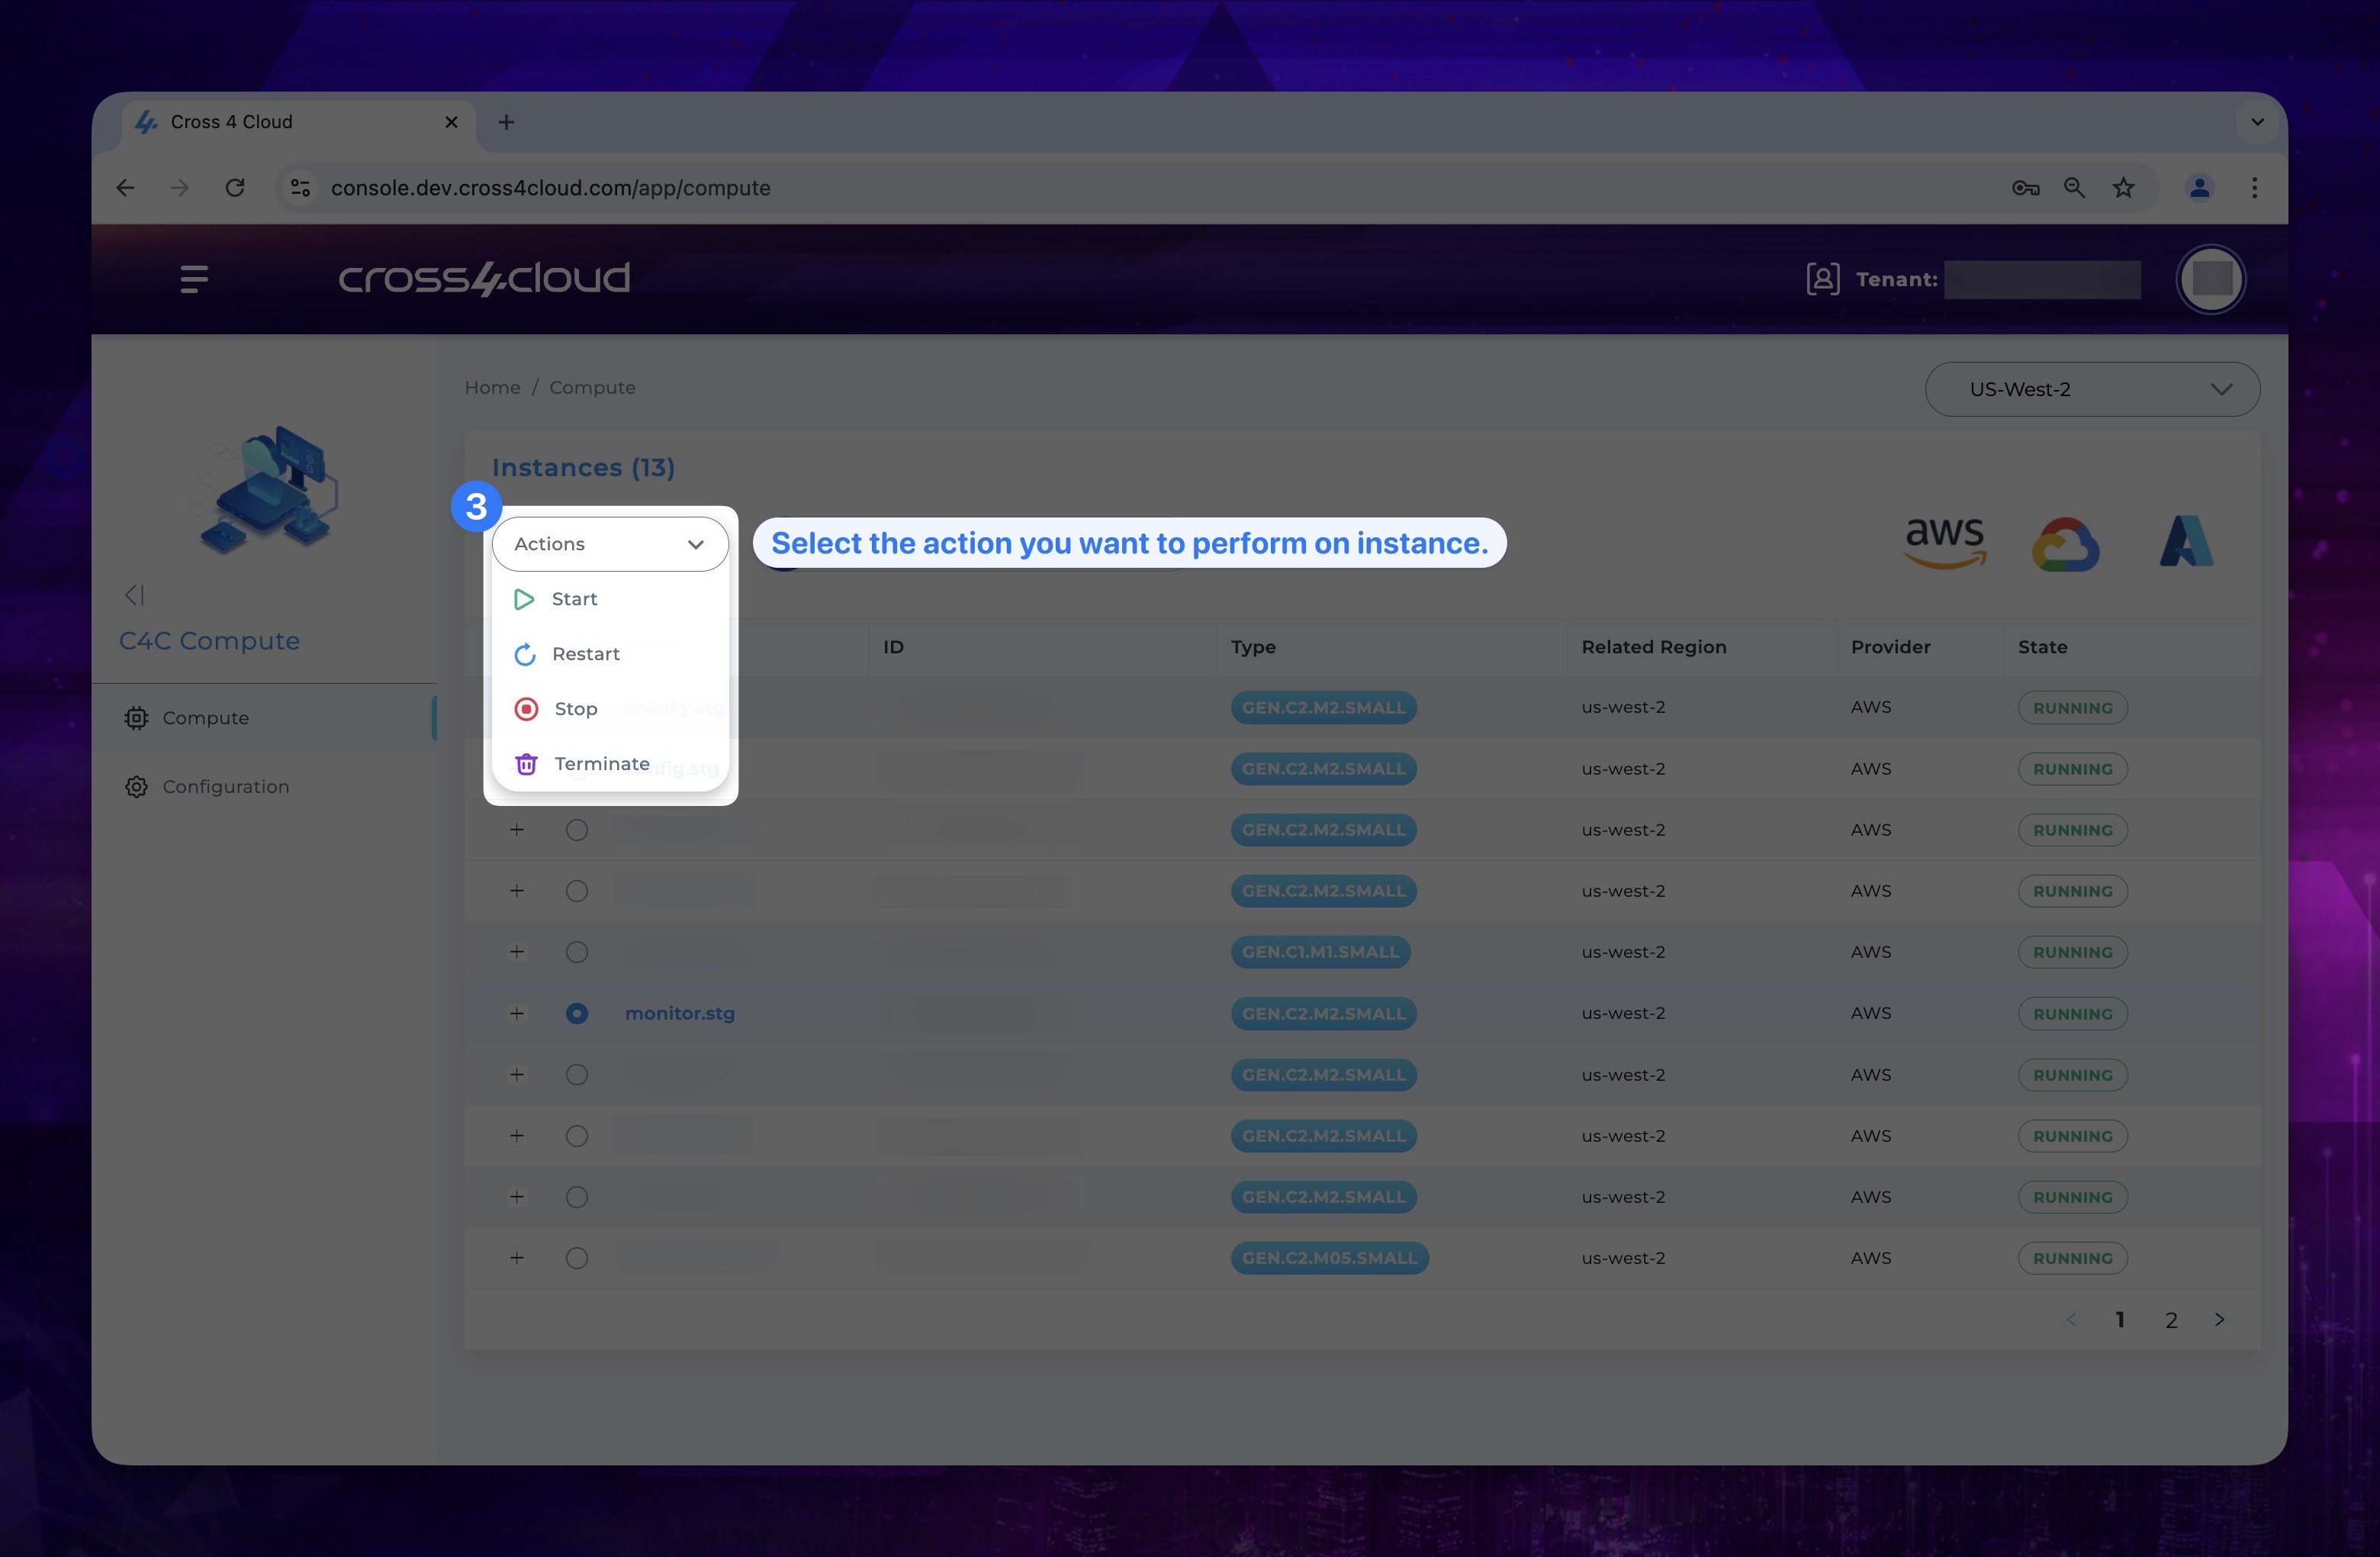
Task: Open a new browser tab
Action: pos(507,122)
